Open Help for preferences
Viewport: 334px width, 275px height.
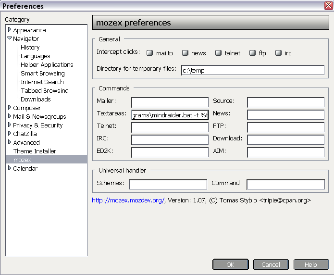point(311,264)
